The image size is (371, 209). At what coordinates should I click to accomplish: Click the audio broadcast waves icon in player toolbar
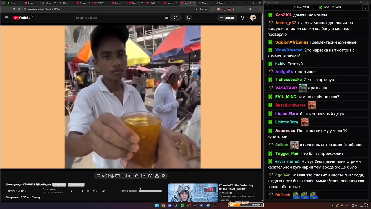click(x=105, y=176)
